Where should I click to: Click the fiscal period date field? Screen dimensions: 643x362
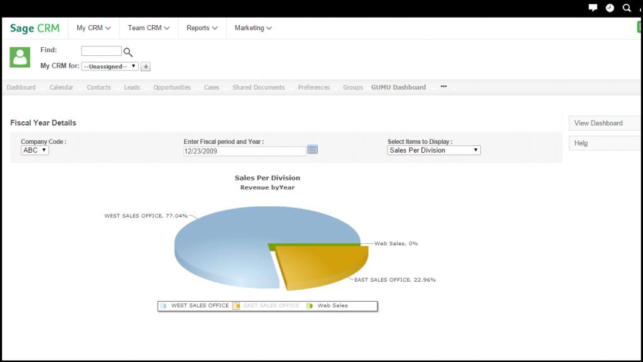coord(245,151)
